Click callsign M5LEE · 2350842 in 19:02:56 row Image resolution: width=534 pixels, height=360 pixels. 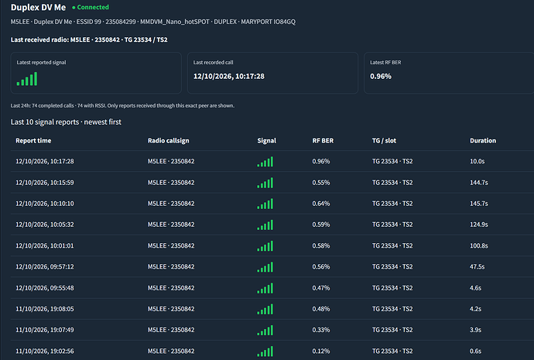[171, 351]
